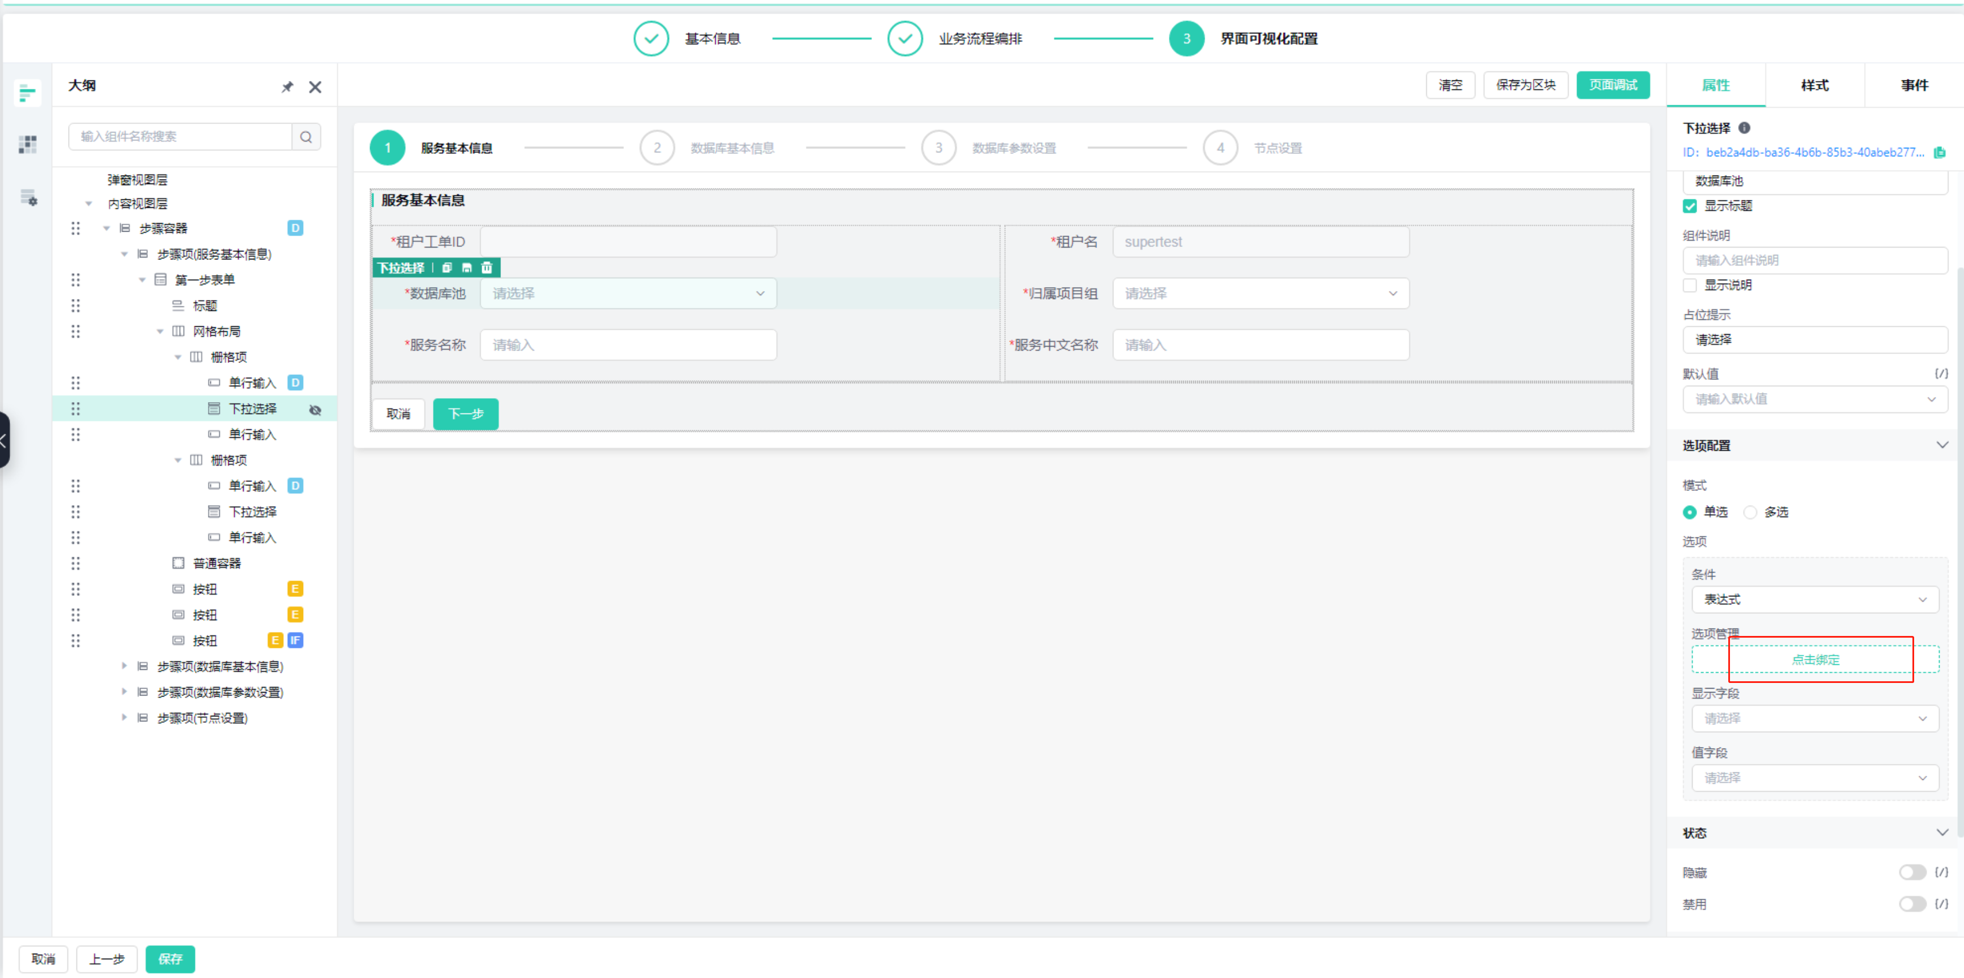Click 点击绑定 under 选项管理
Screen dimensions: 1964x978
click(1814, 660)
